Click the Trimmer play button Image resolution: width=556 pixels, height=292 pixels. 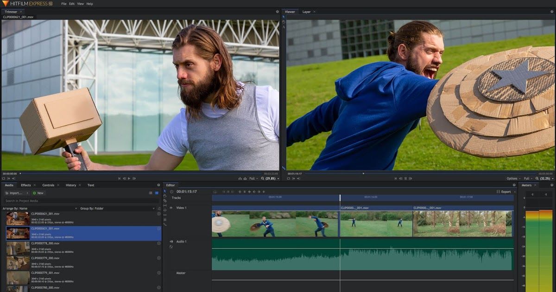[129, 178]
